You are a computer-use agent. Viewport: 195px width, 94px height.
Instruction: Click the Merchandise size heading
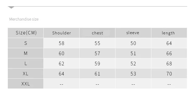[24, 19]
